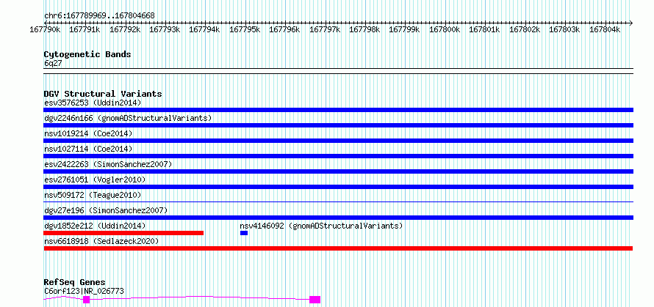
Task: Click the nsv509172 (Teague2010) label
Action: [93, 195]
